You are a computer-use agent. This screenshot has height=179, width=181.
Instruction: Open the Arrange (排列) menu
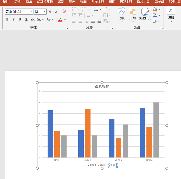point(132,15)
